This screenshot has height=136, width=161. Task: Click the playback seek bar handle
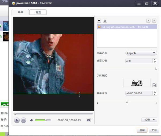pos(15,114)
